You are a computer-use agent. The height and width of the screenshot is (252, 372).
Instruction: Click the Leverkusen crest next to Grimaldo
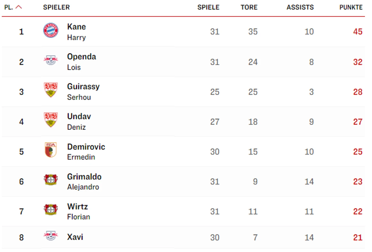click(x=51, y=180)
